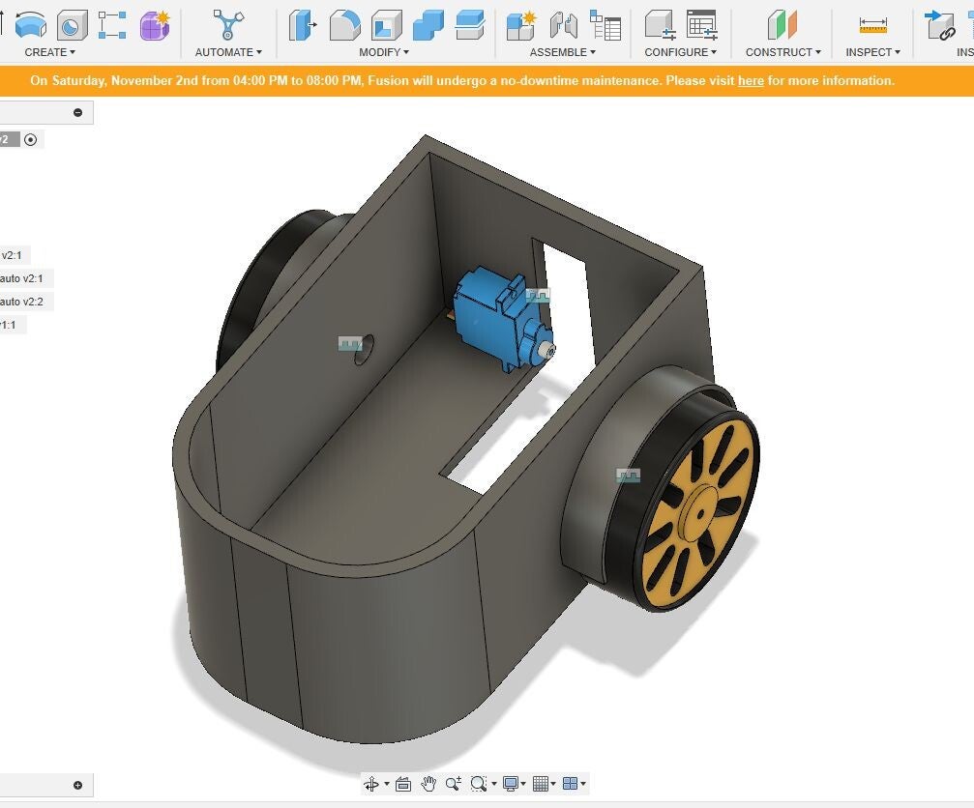Activate the Pan hand tool

coord(428,784)
